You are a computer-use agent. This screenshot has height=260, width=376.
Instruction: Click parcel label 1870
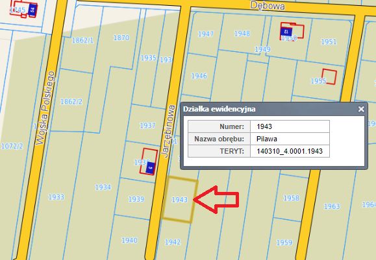(121, 38)
